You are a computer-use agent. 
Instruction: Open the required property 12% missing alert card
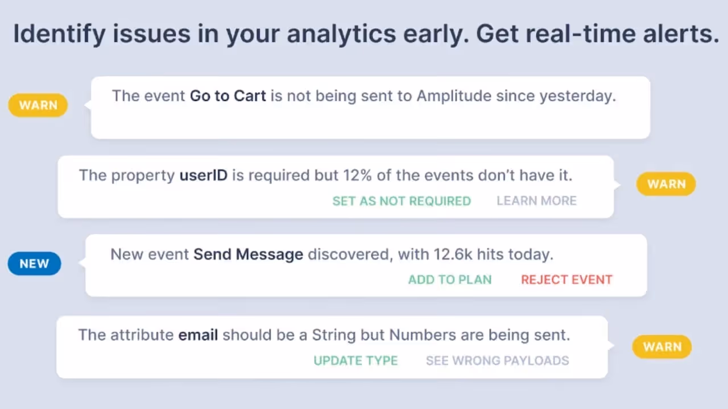[x=336, y=187]
